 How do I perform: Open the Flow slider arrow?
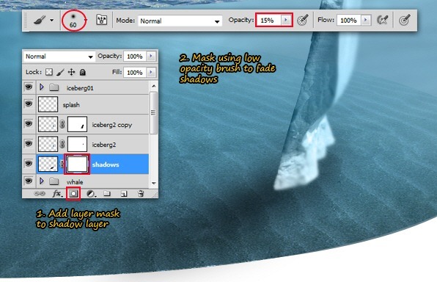point(366,20)
